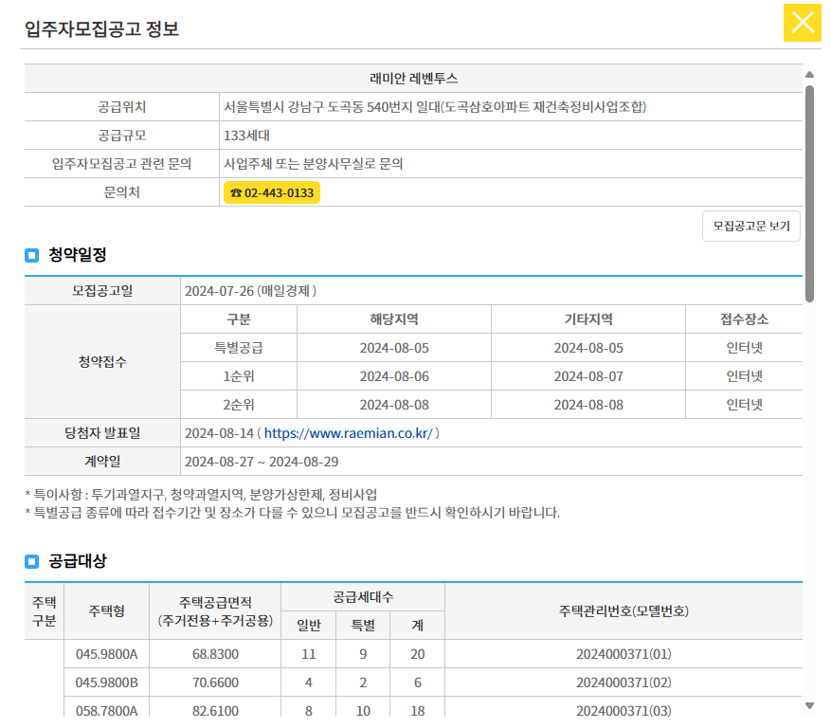The width and height of the screenshot is (831, 728).
Task: Click the 1순위 row cell
Action: click(x=239, y=376)
